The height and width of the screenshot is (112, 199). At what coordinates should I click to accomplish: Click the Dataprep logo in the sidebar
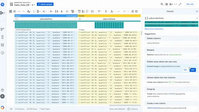(2, 4)
